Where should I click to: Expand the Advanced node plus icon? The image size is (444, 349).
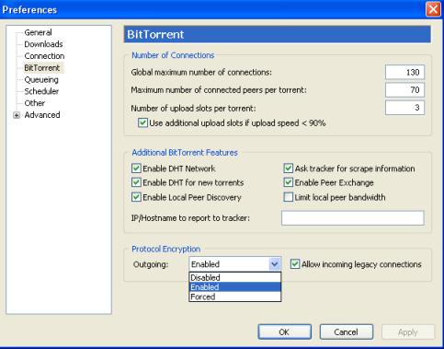point(17,115)
